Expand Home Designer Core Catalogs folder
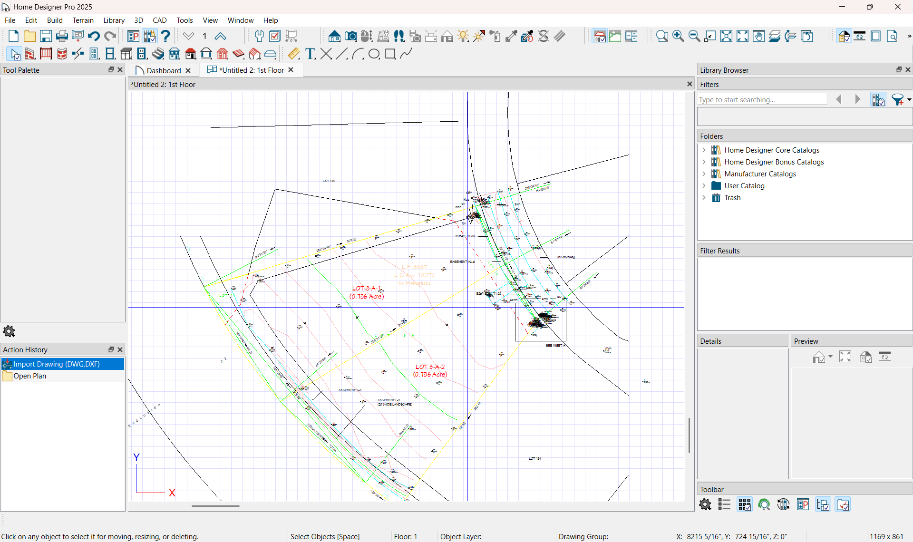Viewport: 913px width, 542px height. (x=704, y=150)
